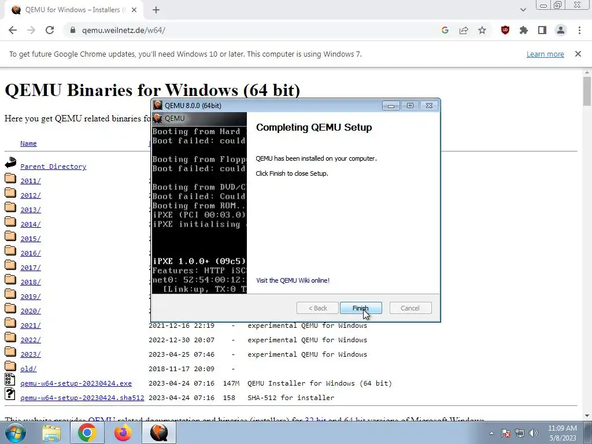The width and height of the screenshot is (592, 444).
Task: Click the 147M file size text
Action: tap(231, 384)
